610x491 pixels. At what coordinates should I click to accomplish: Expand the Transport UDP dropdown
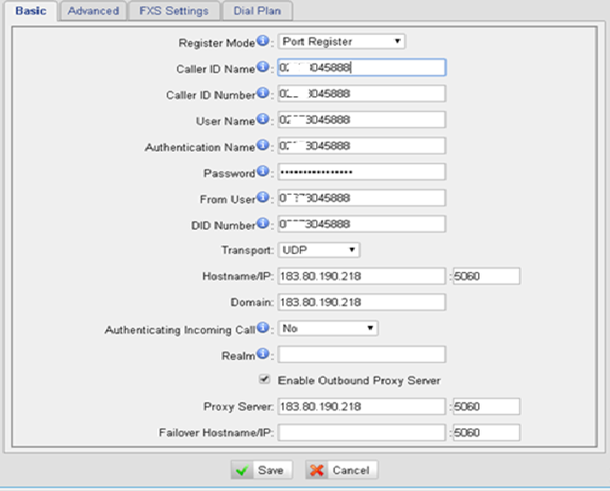coord(319,250)
